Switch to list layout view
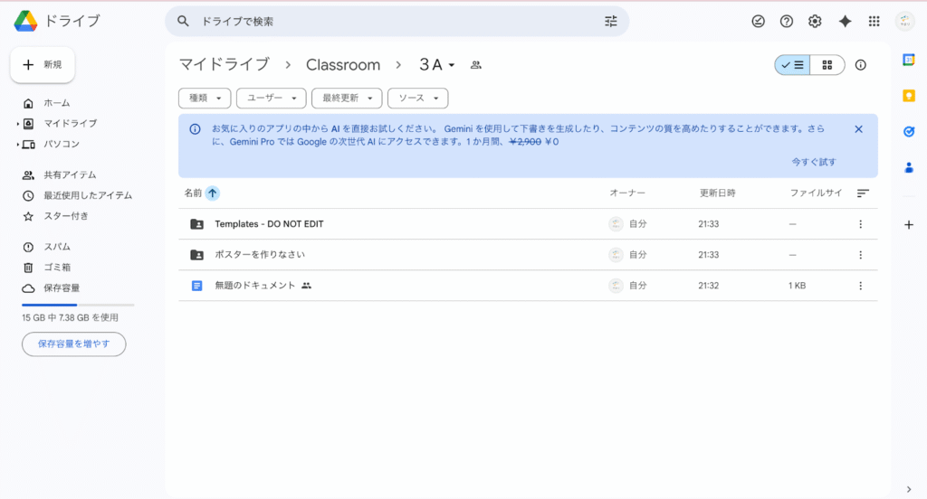The image size is (927, 499). point(793,65)
